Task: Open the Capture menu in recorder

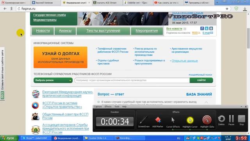Action: pyautogui.click(x=98, y=107)
